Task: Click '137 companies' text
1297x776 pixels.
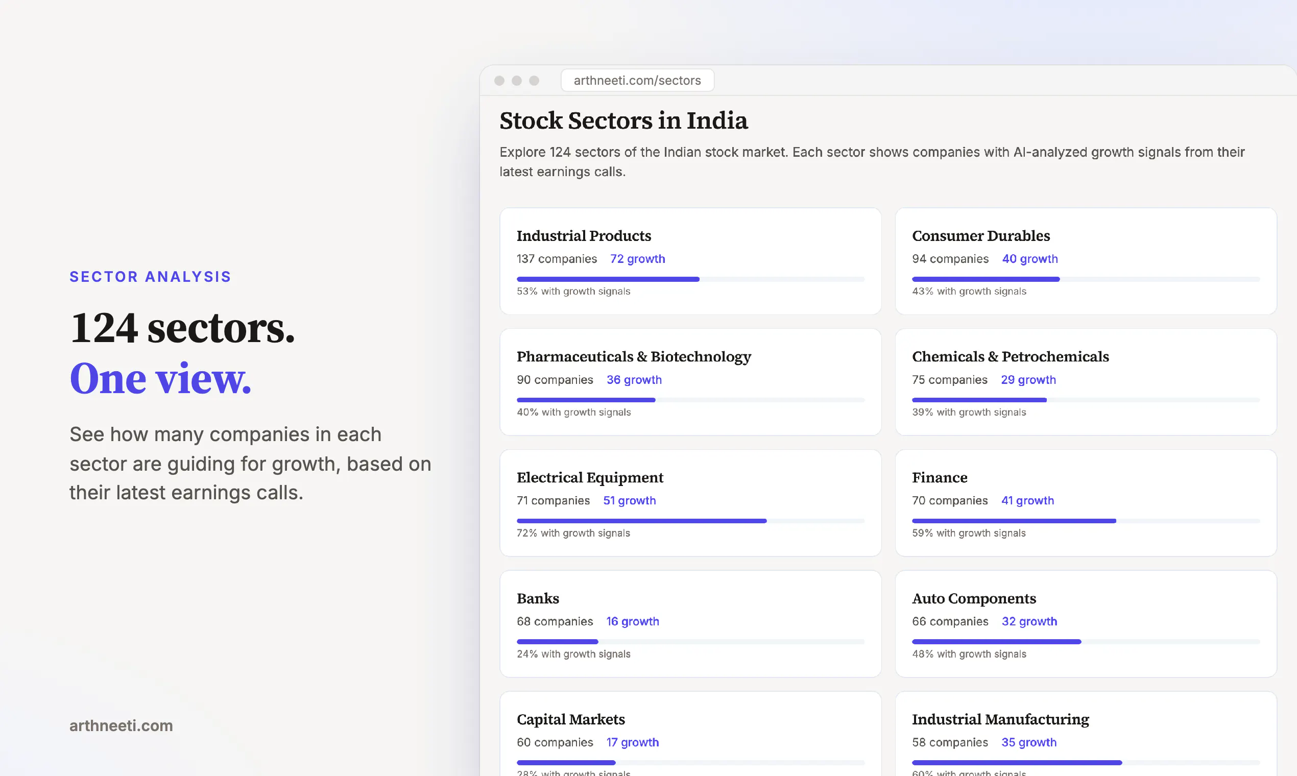Action: pos(557,259)
